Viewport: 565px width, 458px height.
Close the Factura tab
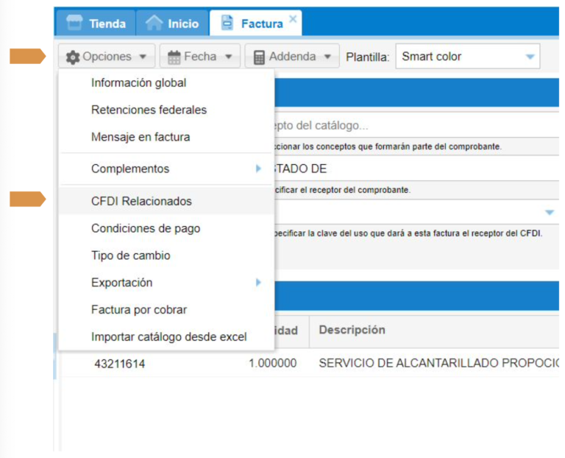pos(293,20)
